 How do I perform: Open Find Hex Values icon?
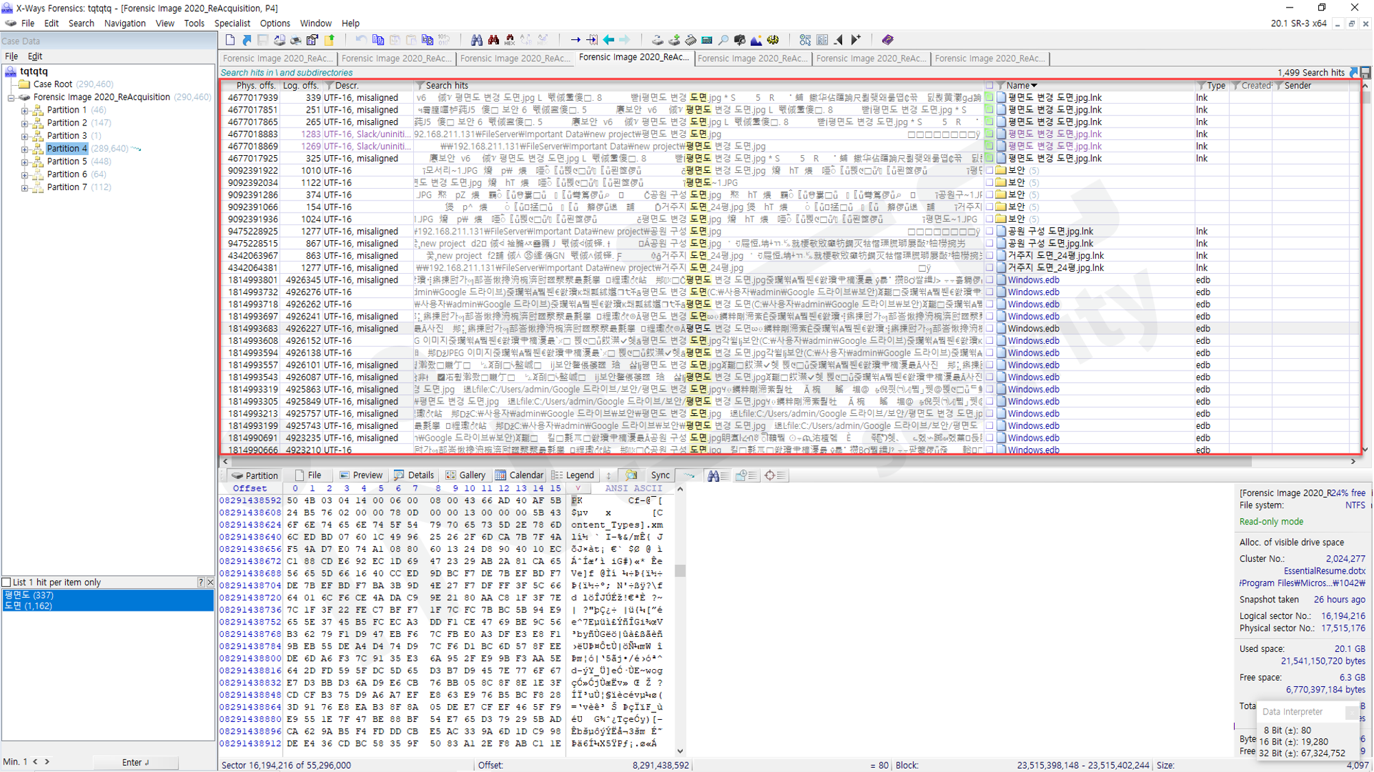click(x=510, y=40)
